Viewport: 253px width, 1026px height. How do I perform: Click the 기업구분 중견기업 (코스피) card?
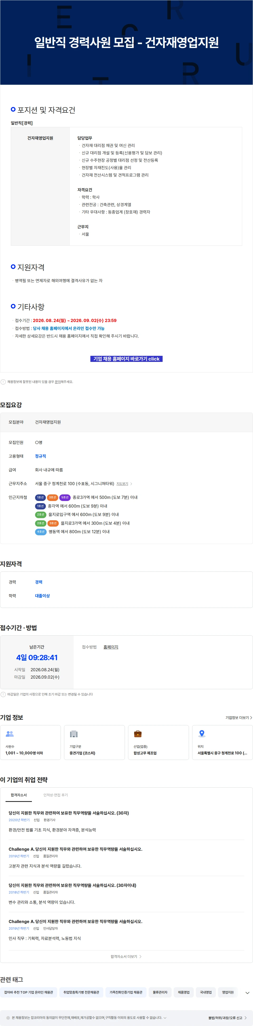pos(94,743)
